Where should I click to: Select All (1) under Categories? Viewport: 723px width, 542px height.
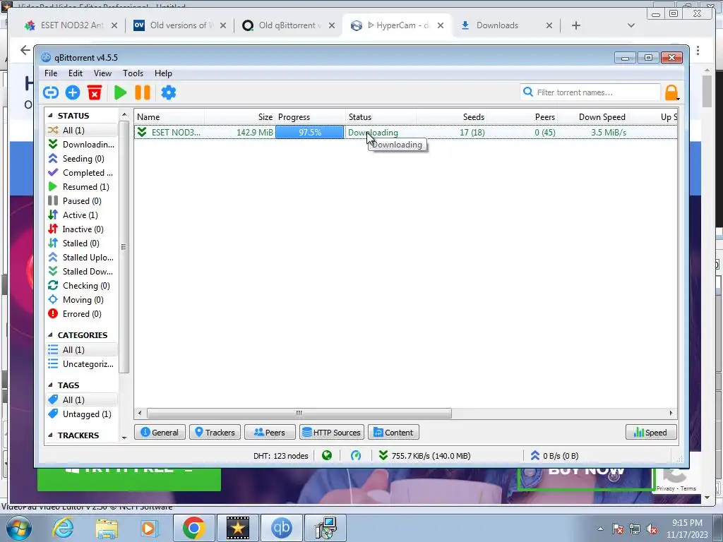coord(82,350)
